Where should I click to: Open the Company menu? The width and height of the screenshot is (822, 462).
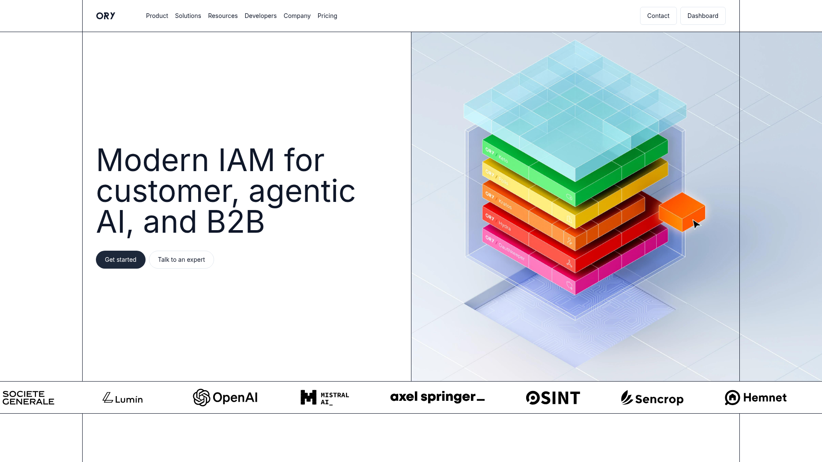pos(297,16)
